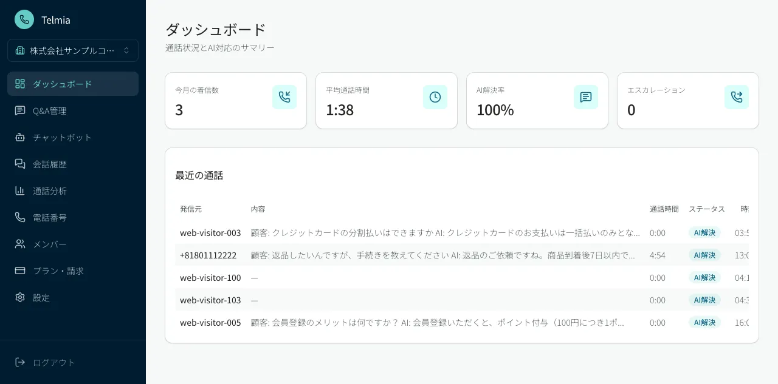Click the 会話履歴 conversation icon
The image size is (778, 384).
(19, 164)
